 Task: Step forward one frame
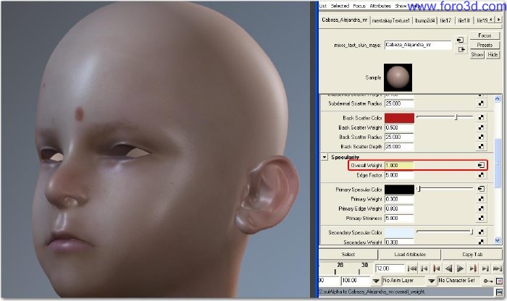485,268
